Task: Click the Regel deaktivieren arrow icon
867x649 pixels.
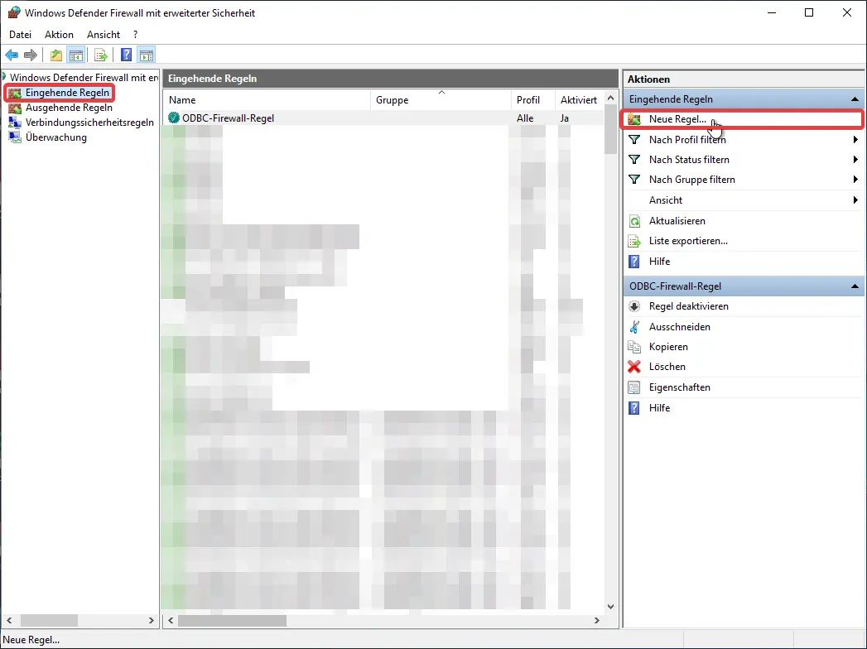Action: [x=634, y=306]
